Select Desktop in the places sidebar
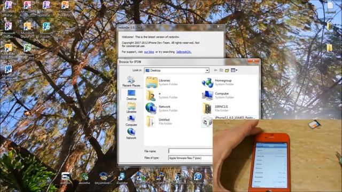Viewport: 342px width, 192px height. point(131,95)
